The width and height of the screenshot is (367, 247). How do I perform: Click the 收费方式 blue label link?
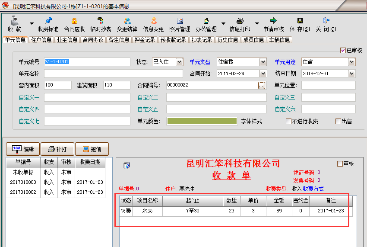(x=313, y=189)
